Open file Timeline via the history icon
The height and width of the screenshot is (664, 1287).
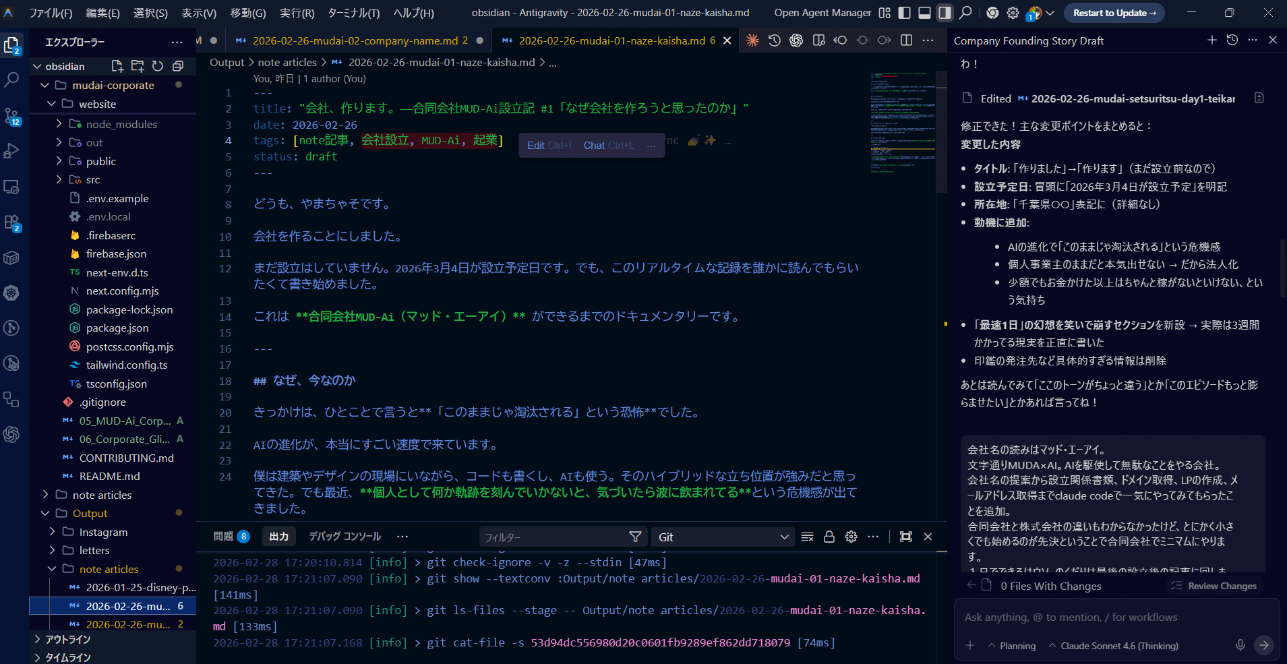click(x=773, y=40)
